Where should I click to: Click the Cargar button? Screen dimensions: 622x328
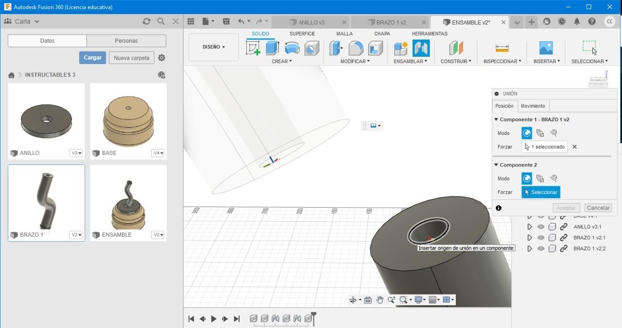coord(92,58)
